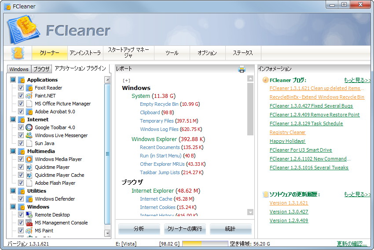Toggle the Internet group checkbox
This screenshot has width=374, height=250.
click(13, 119)
